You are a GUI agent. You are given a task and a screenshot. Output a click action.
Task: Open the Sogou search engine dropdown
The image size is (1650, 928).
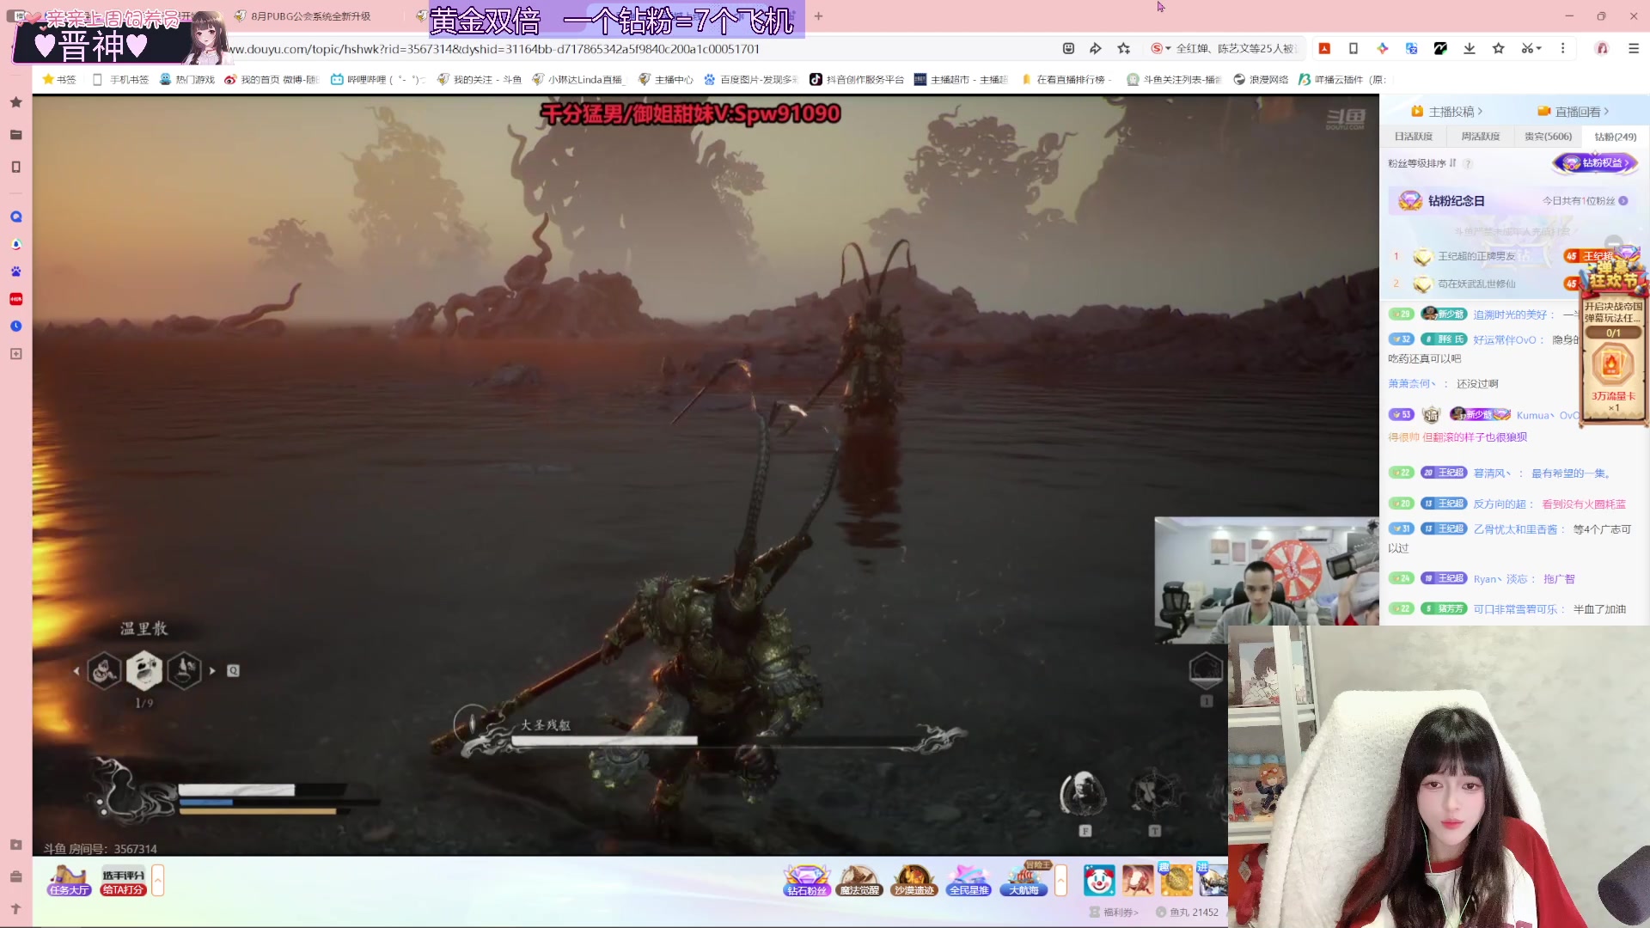(1162, 49)
